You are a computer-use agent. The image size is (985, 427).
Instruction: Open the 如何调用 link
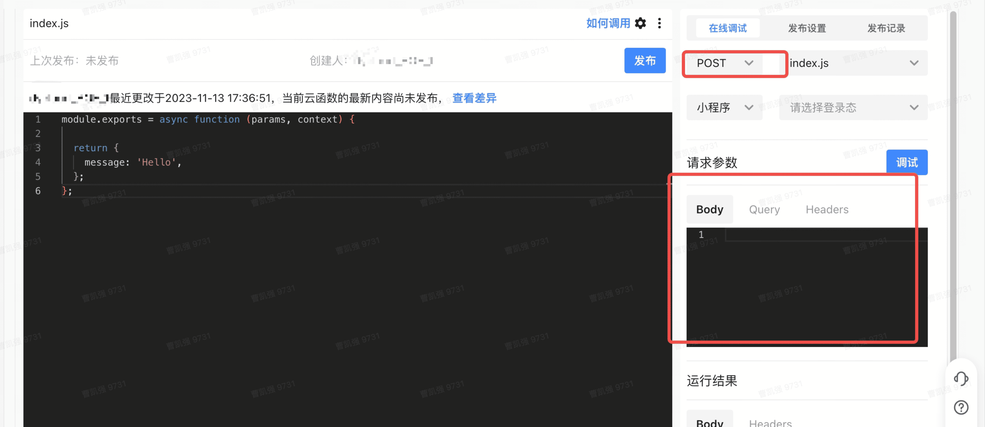click(608, 23)
